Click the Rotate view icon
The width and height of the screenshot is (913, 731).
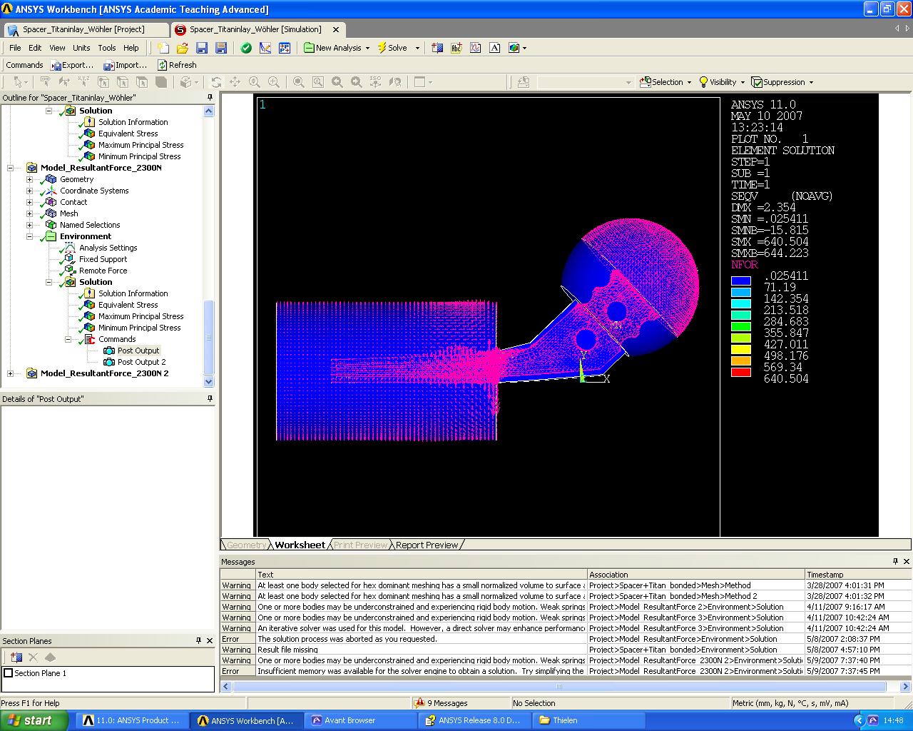pos(216,82)
